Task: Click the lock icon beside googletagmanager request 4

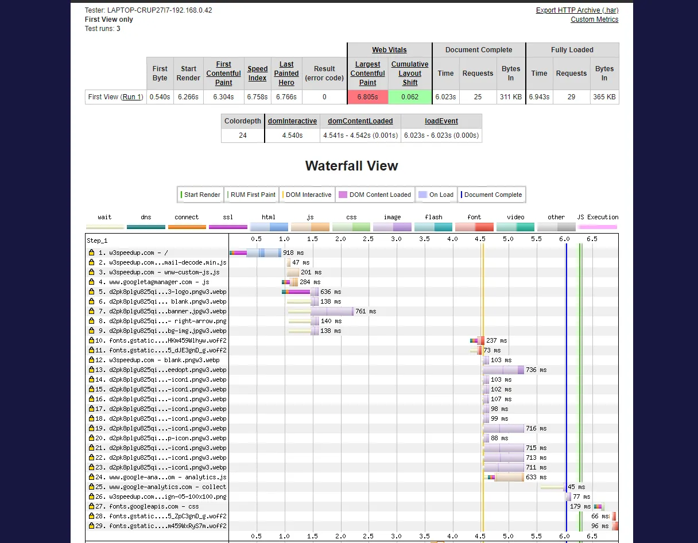Action: (x=91, y=282)
